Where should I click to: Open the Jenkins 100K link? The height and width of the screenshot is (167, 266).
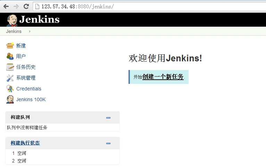click(x=31, y=99)
